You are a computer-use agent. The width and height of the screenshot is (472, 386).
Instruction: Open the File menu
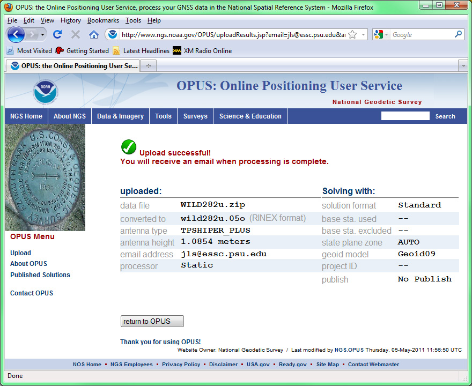coord(12,20)
